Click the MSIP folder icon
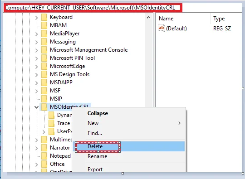The width and height of the screenshot is (245, 179). pyautogui.click(x=44, y=99)
